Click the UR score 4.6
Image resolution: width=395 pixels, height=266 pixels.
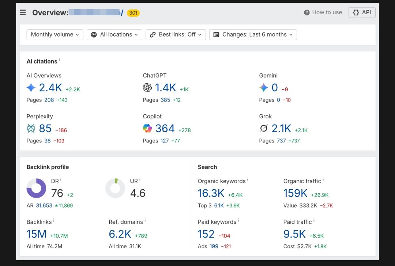pos(138,193)
